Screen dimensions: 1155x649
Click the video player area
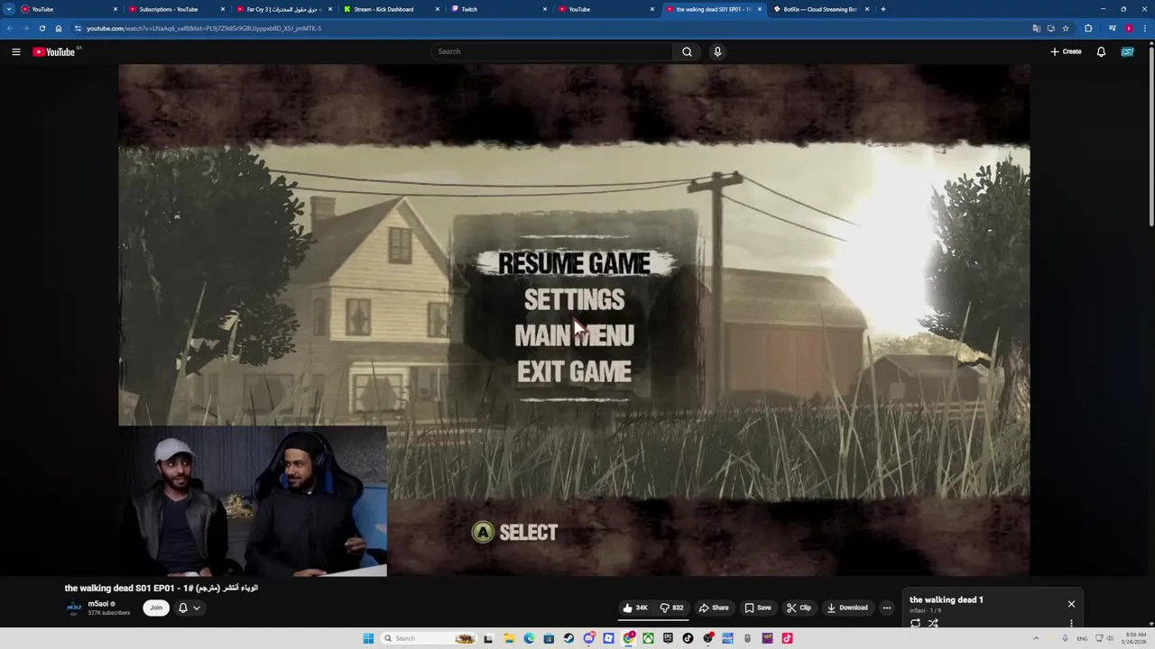(574, 320)
